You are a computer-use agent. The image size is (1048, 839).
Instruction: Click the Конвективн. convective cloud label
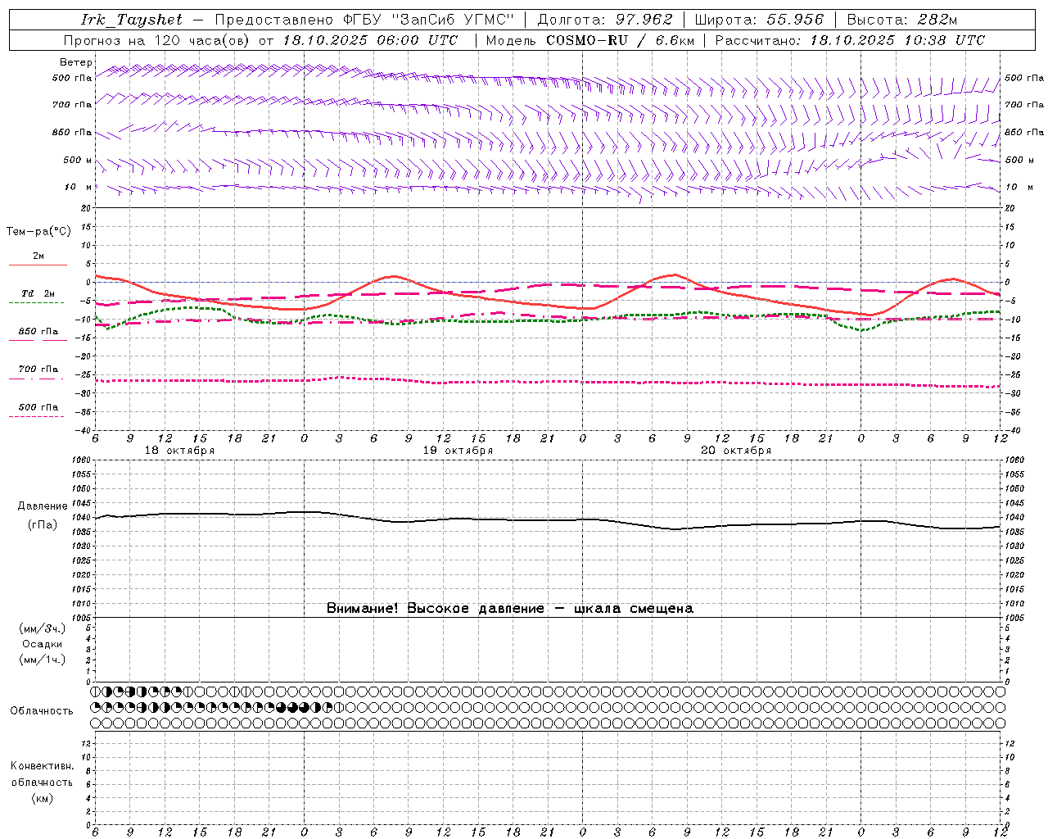pos(42,766)
